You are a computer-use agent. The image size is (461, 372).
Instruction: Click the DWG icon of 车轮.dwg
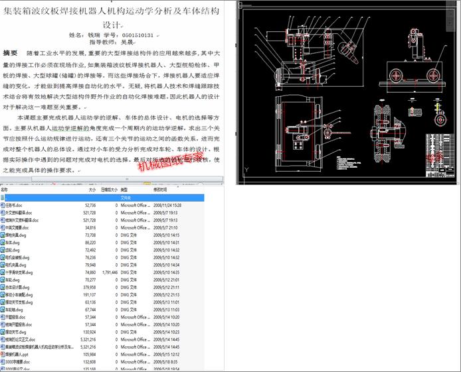[x=3, y=280]
